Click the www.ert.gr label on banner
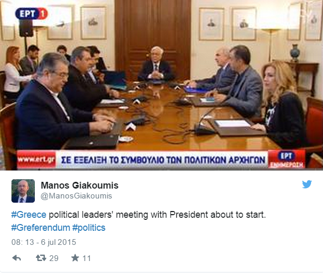 point(36,159)
